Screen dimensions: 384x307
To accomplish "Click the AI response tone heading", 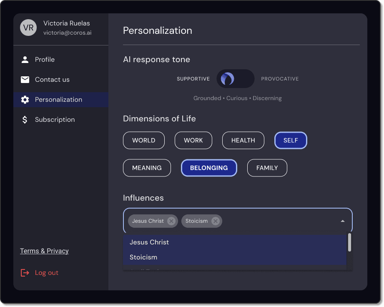I will [x=156, y=60].
